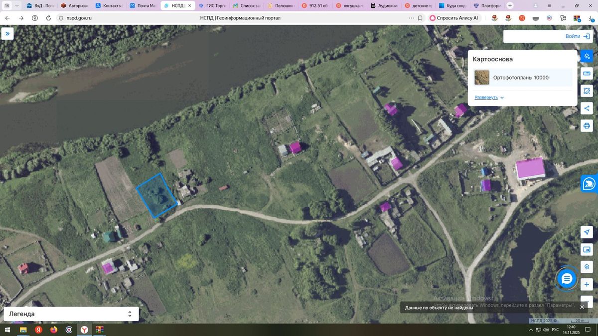The image size is (598, 336).
Task: Switch to the Авториза browser tab
Action: click(x=75, y=5)
